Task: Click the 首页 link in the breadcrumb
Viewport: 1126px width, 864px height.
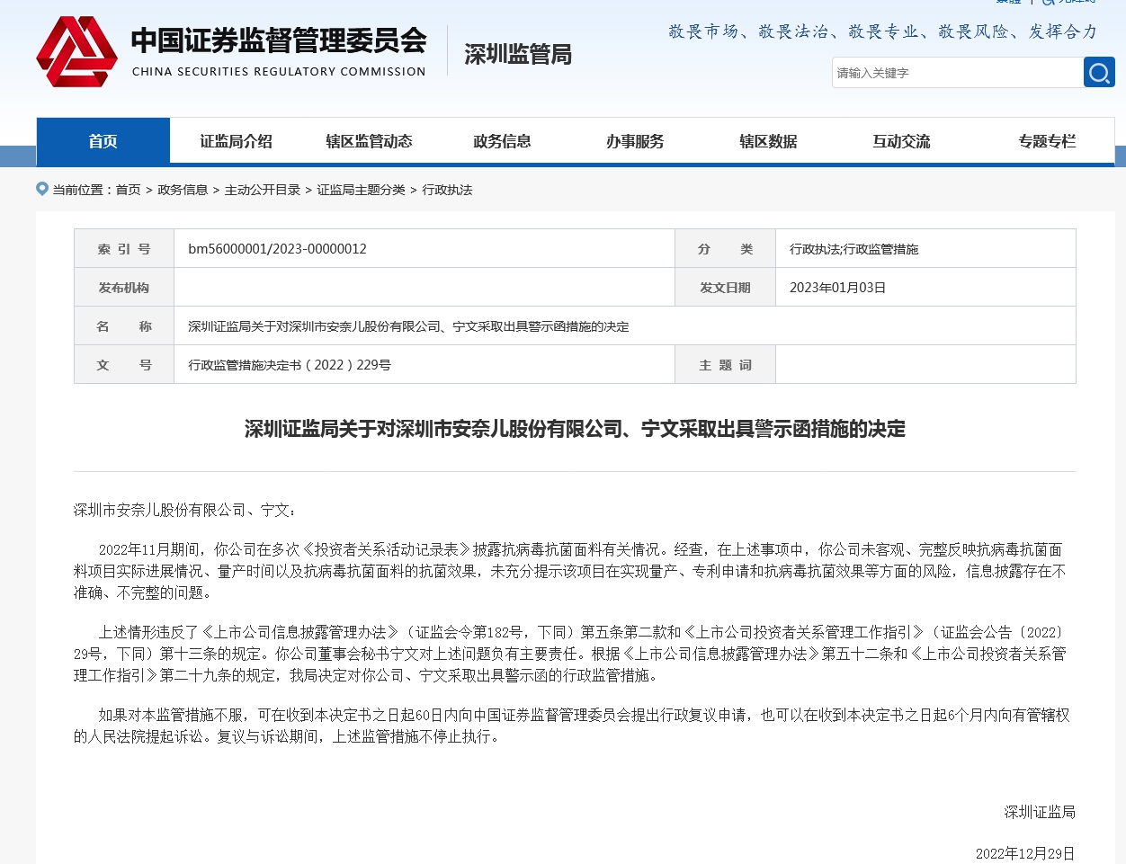Action: click(128, 190)
